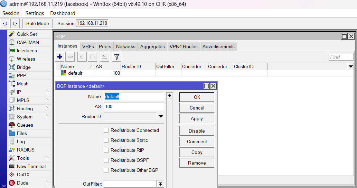This screenshot has width=357, height=188.
Task: Switch to the Networks tab
Action: [x=126, y=46]
